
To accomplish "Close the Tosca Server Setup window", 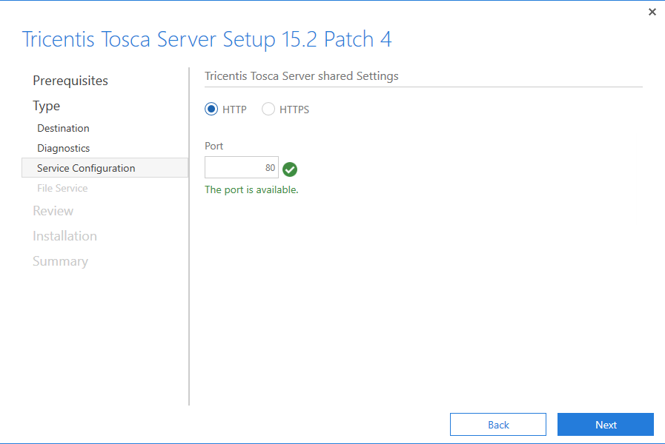I will 652,12.
